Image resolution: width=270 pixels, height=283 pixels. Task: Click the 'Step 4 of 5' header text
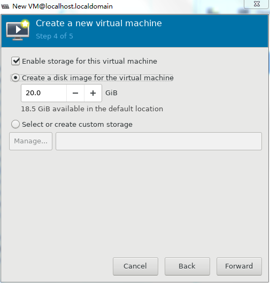(55, 36)
